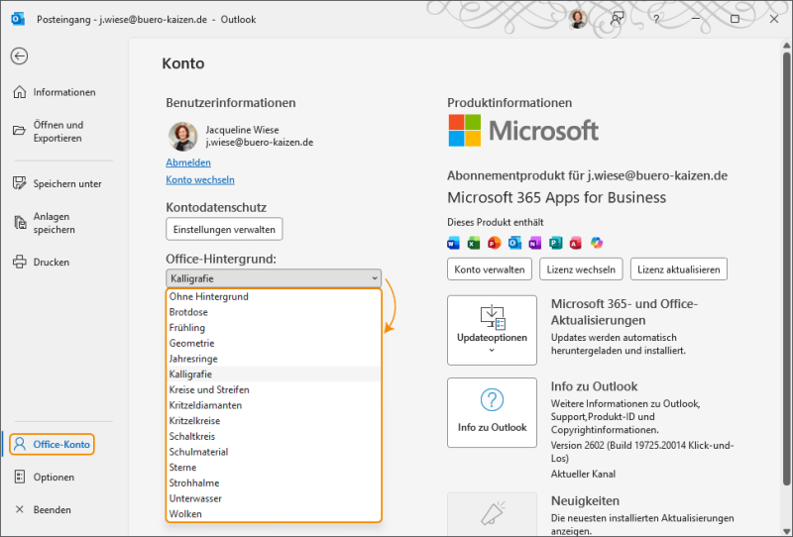Viewport: 793px width, 537px height.
Task: Click the Info zu Outlook button
Action: [x=492, y=412]
